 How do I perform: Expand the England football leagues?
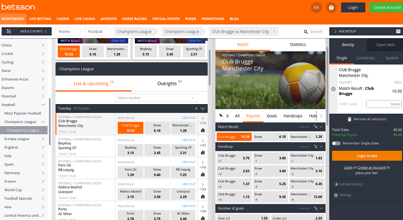43,148
